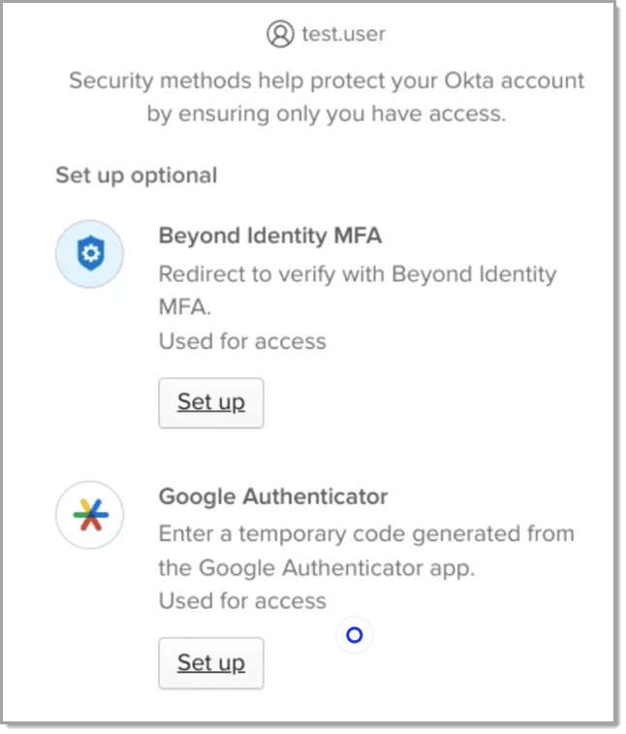Click "Used for access" under Beyond Identity MFA
This screenshot has width=626, height=734.
242,341
